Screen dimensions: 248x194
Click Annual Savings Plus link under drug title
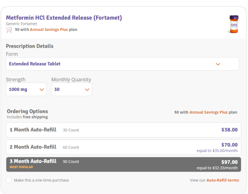click(x=49, y=29)
